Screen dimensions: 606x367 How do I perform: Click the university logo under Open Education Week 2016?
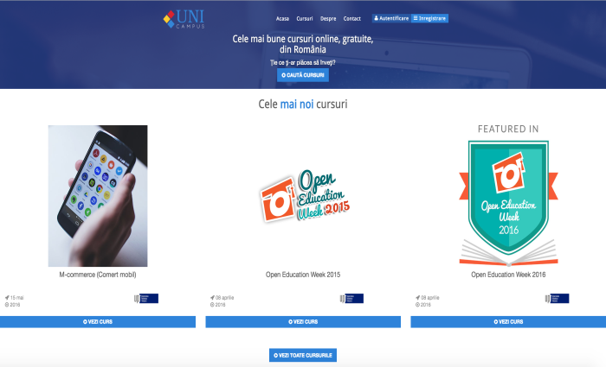pyautogui.click(x=557, y=299)
